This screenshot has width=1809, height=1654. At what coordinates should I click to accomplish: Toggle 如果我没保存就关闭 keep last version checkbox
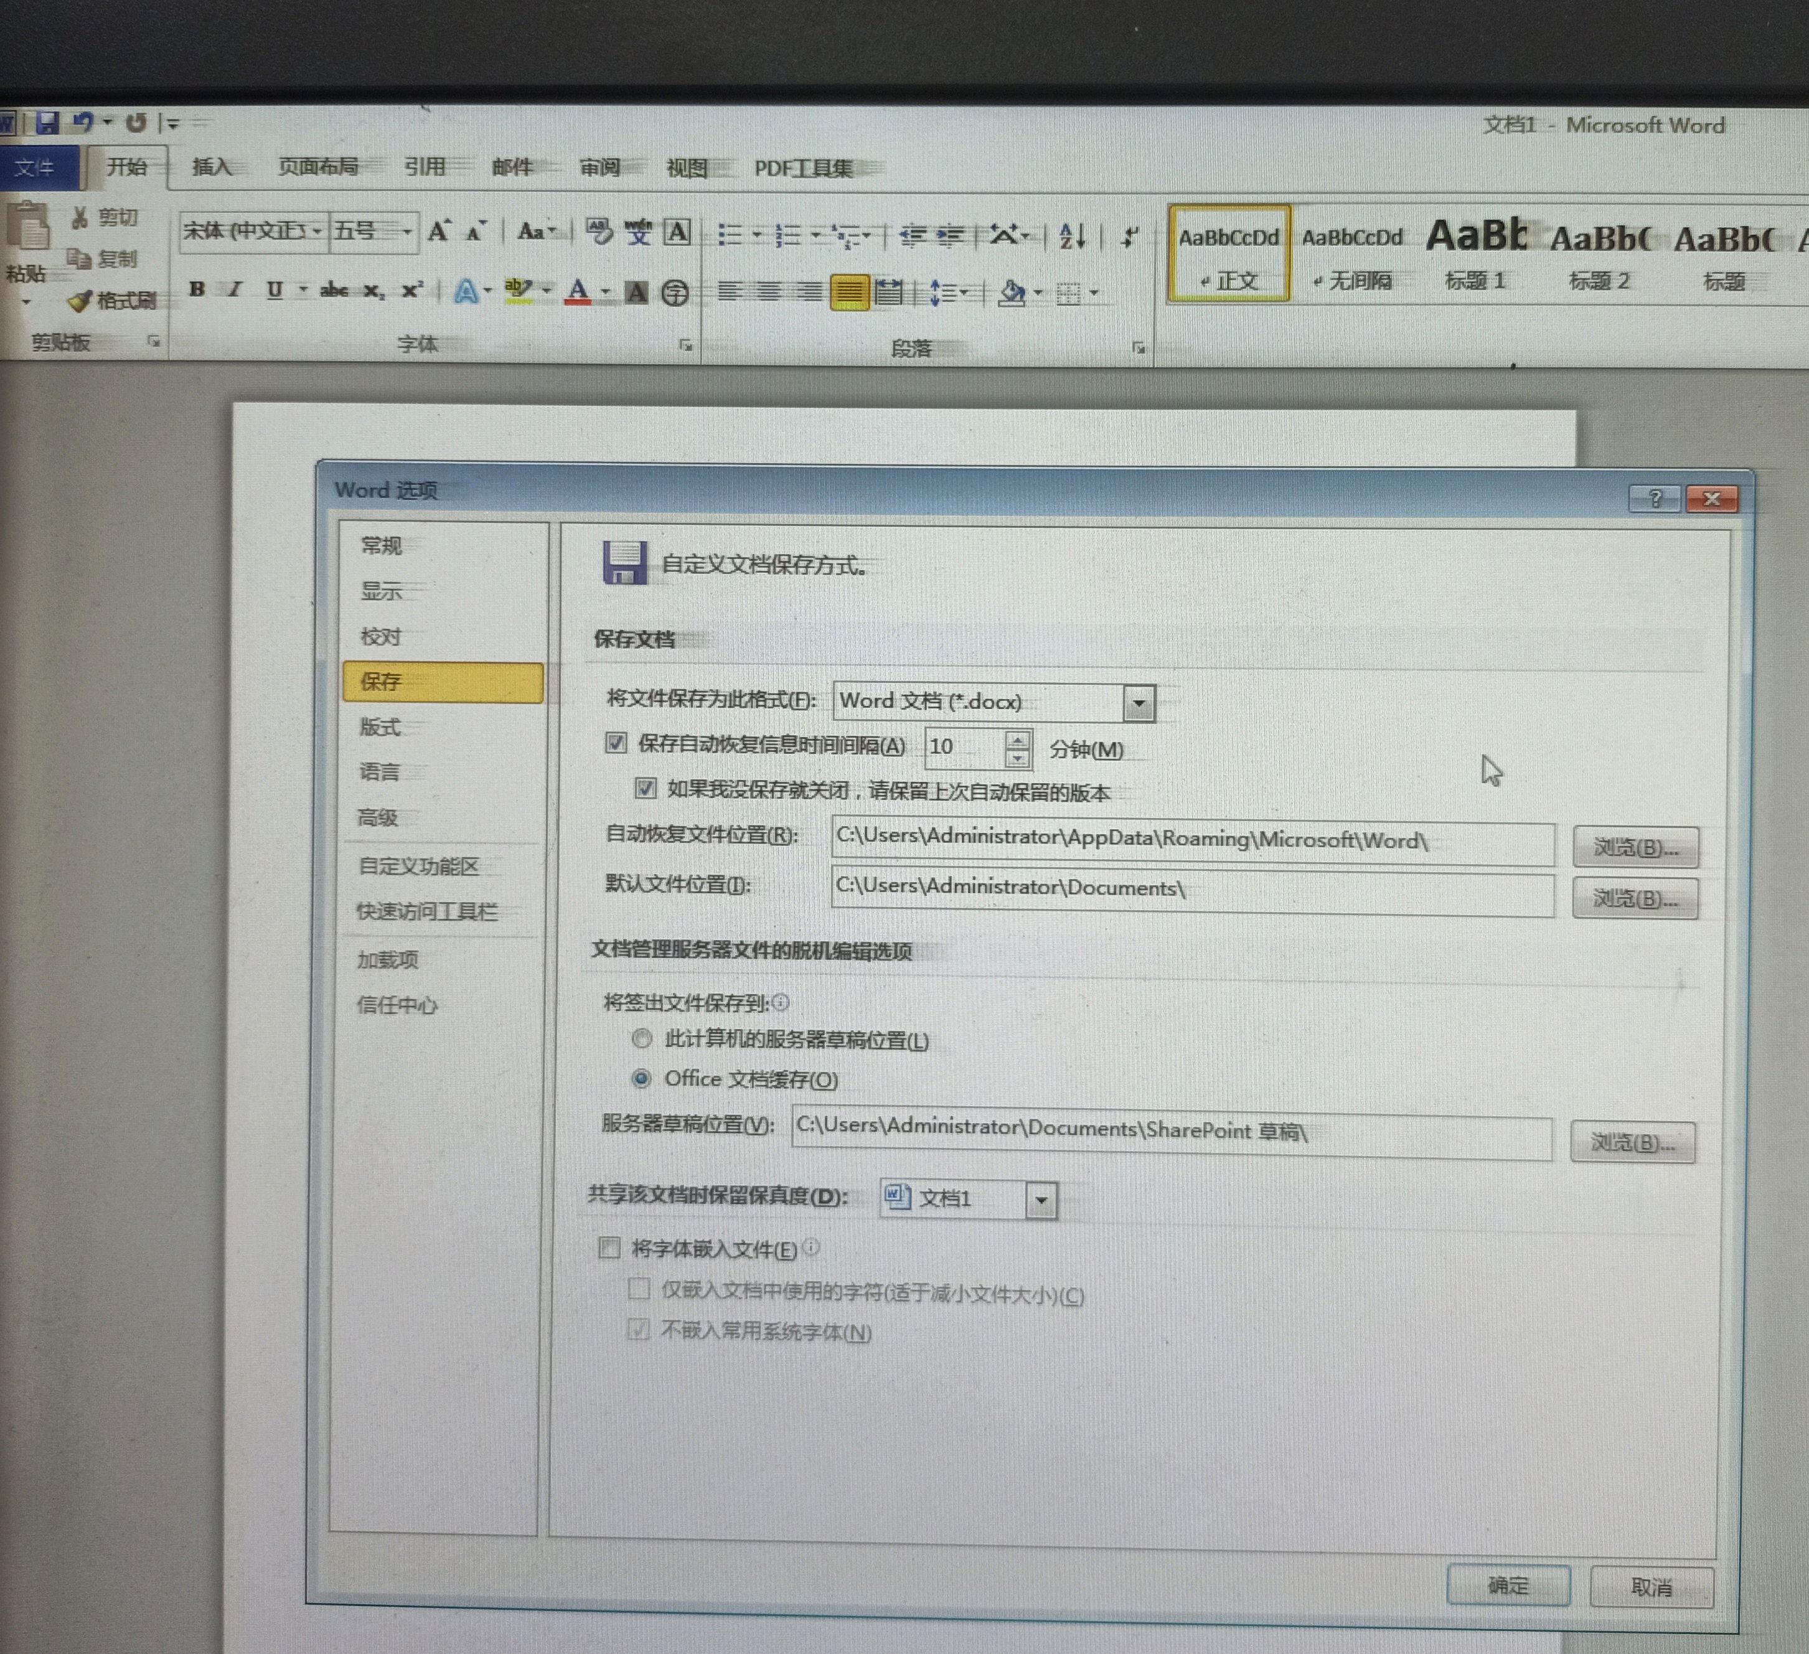coord(645,789)
